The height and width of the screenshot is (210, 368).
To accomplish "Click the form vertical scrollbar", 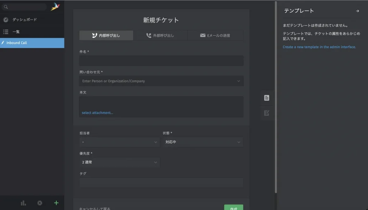I will coord(276,97).
